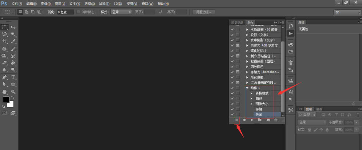Click the foreground color swatch
Viewport: 362px width, 150px height.
6,100
